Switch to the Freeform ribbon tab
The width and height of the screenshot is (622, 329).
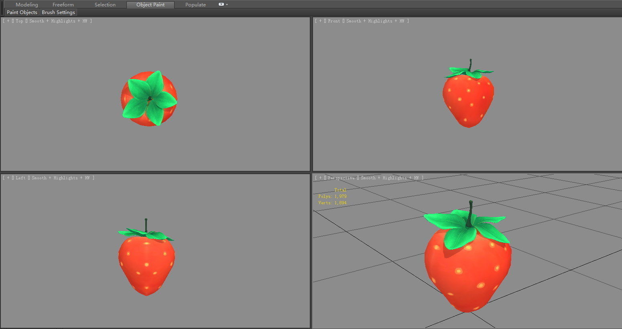click(63, 5)
